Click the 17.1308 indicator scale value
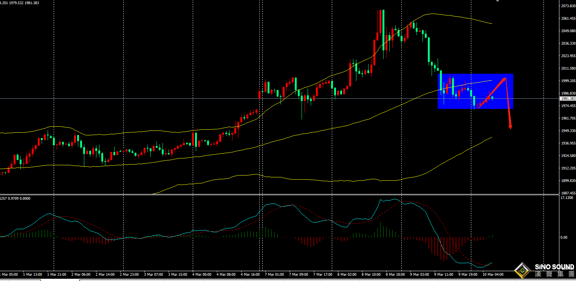Screen dimensions: 576x281 coord(567,198)
